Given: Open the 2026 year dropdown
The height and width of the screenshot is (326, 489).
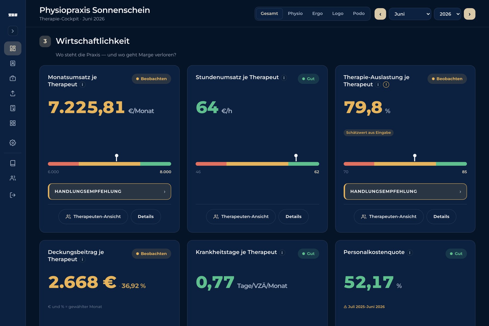Looking at the screenshot, I should pyautogui.click(x=447, y=14).
